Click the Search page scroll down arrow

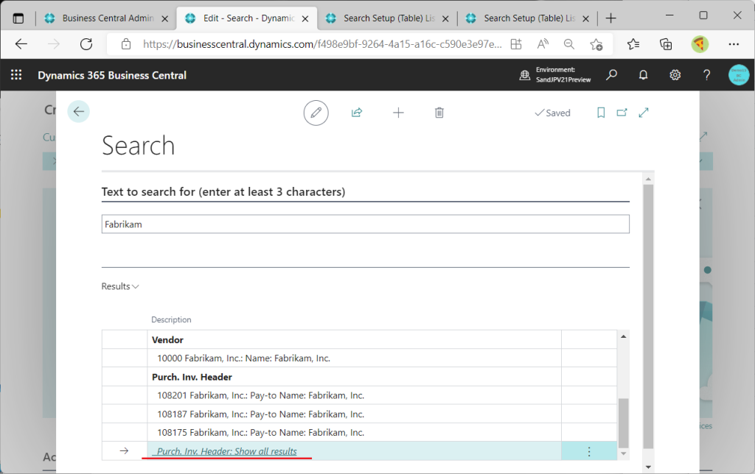648,467
